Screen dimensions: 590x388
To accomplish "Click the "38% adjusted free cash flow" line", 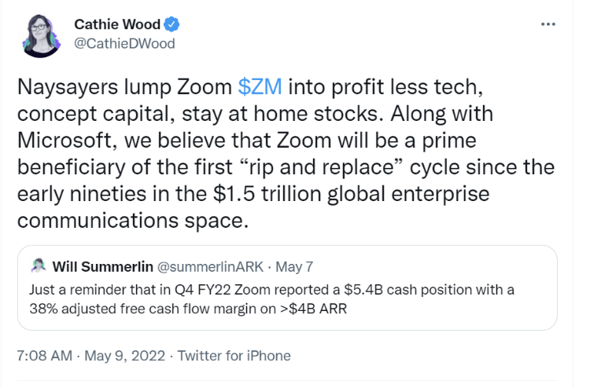I will [188, 309].
